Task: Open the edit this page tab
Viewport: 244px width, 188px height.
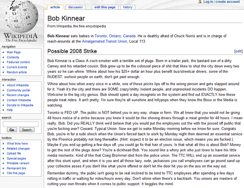Action: coord(105,7)
